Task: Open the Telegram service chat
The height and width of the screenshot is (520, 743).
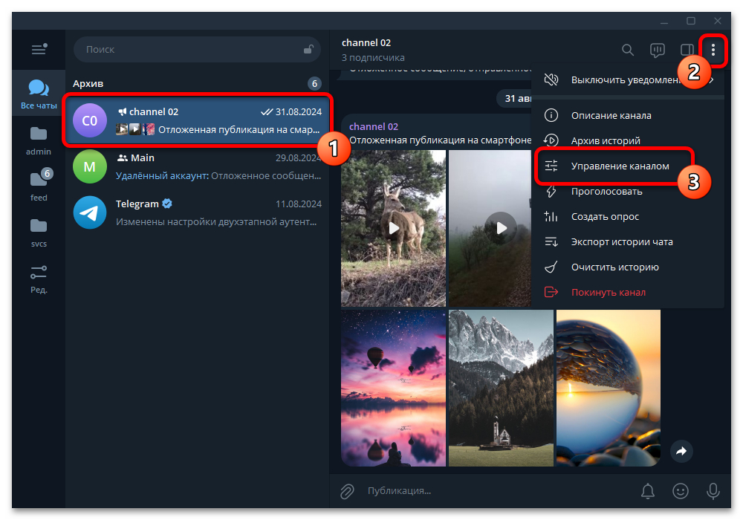Action: [x=198, y=212]
